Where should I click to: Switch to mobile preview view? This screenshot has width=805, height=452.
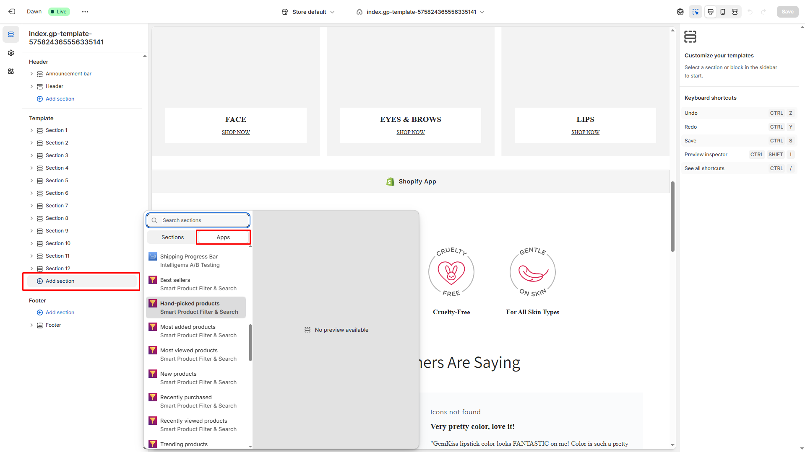723,12
